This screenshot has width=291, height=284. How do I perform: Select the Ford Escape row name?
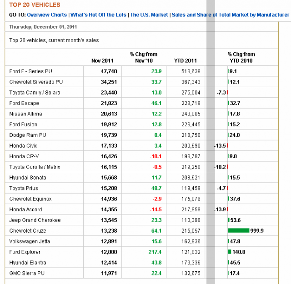tap(24, 103)
